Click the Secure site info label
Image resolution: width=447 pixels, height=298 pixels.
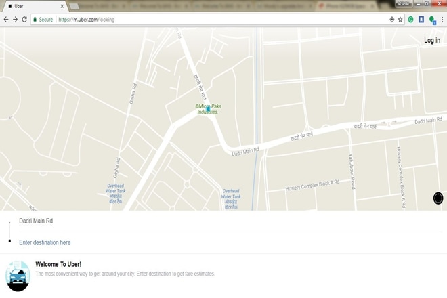pos(42,20)
